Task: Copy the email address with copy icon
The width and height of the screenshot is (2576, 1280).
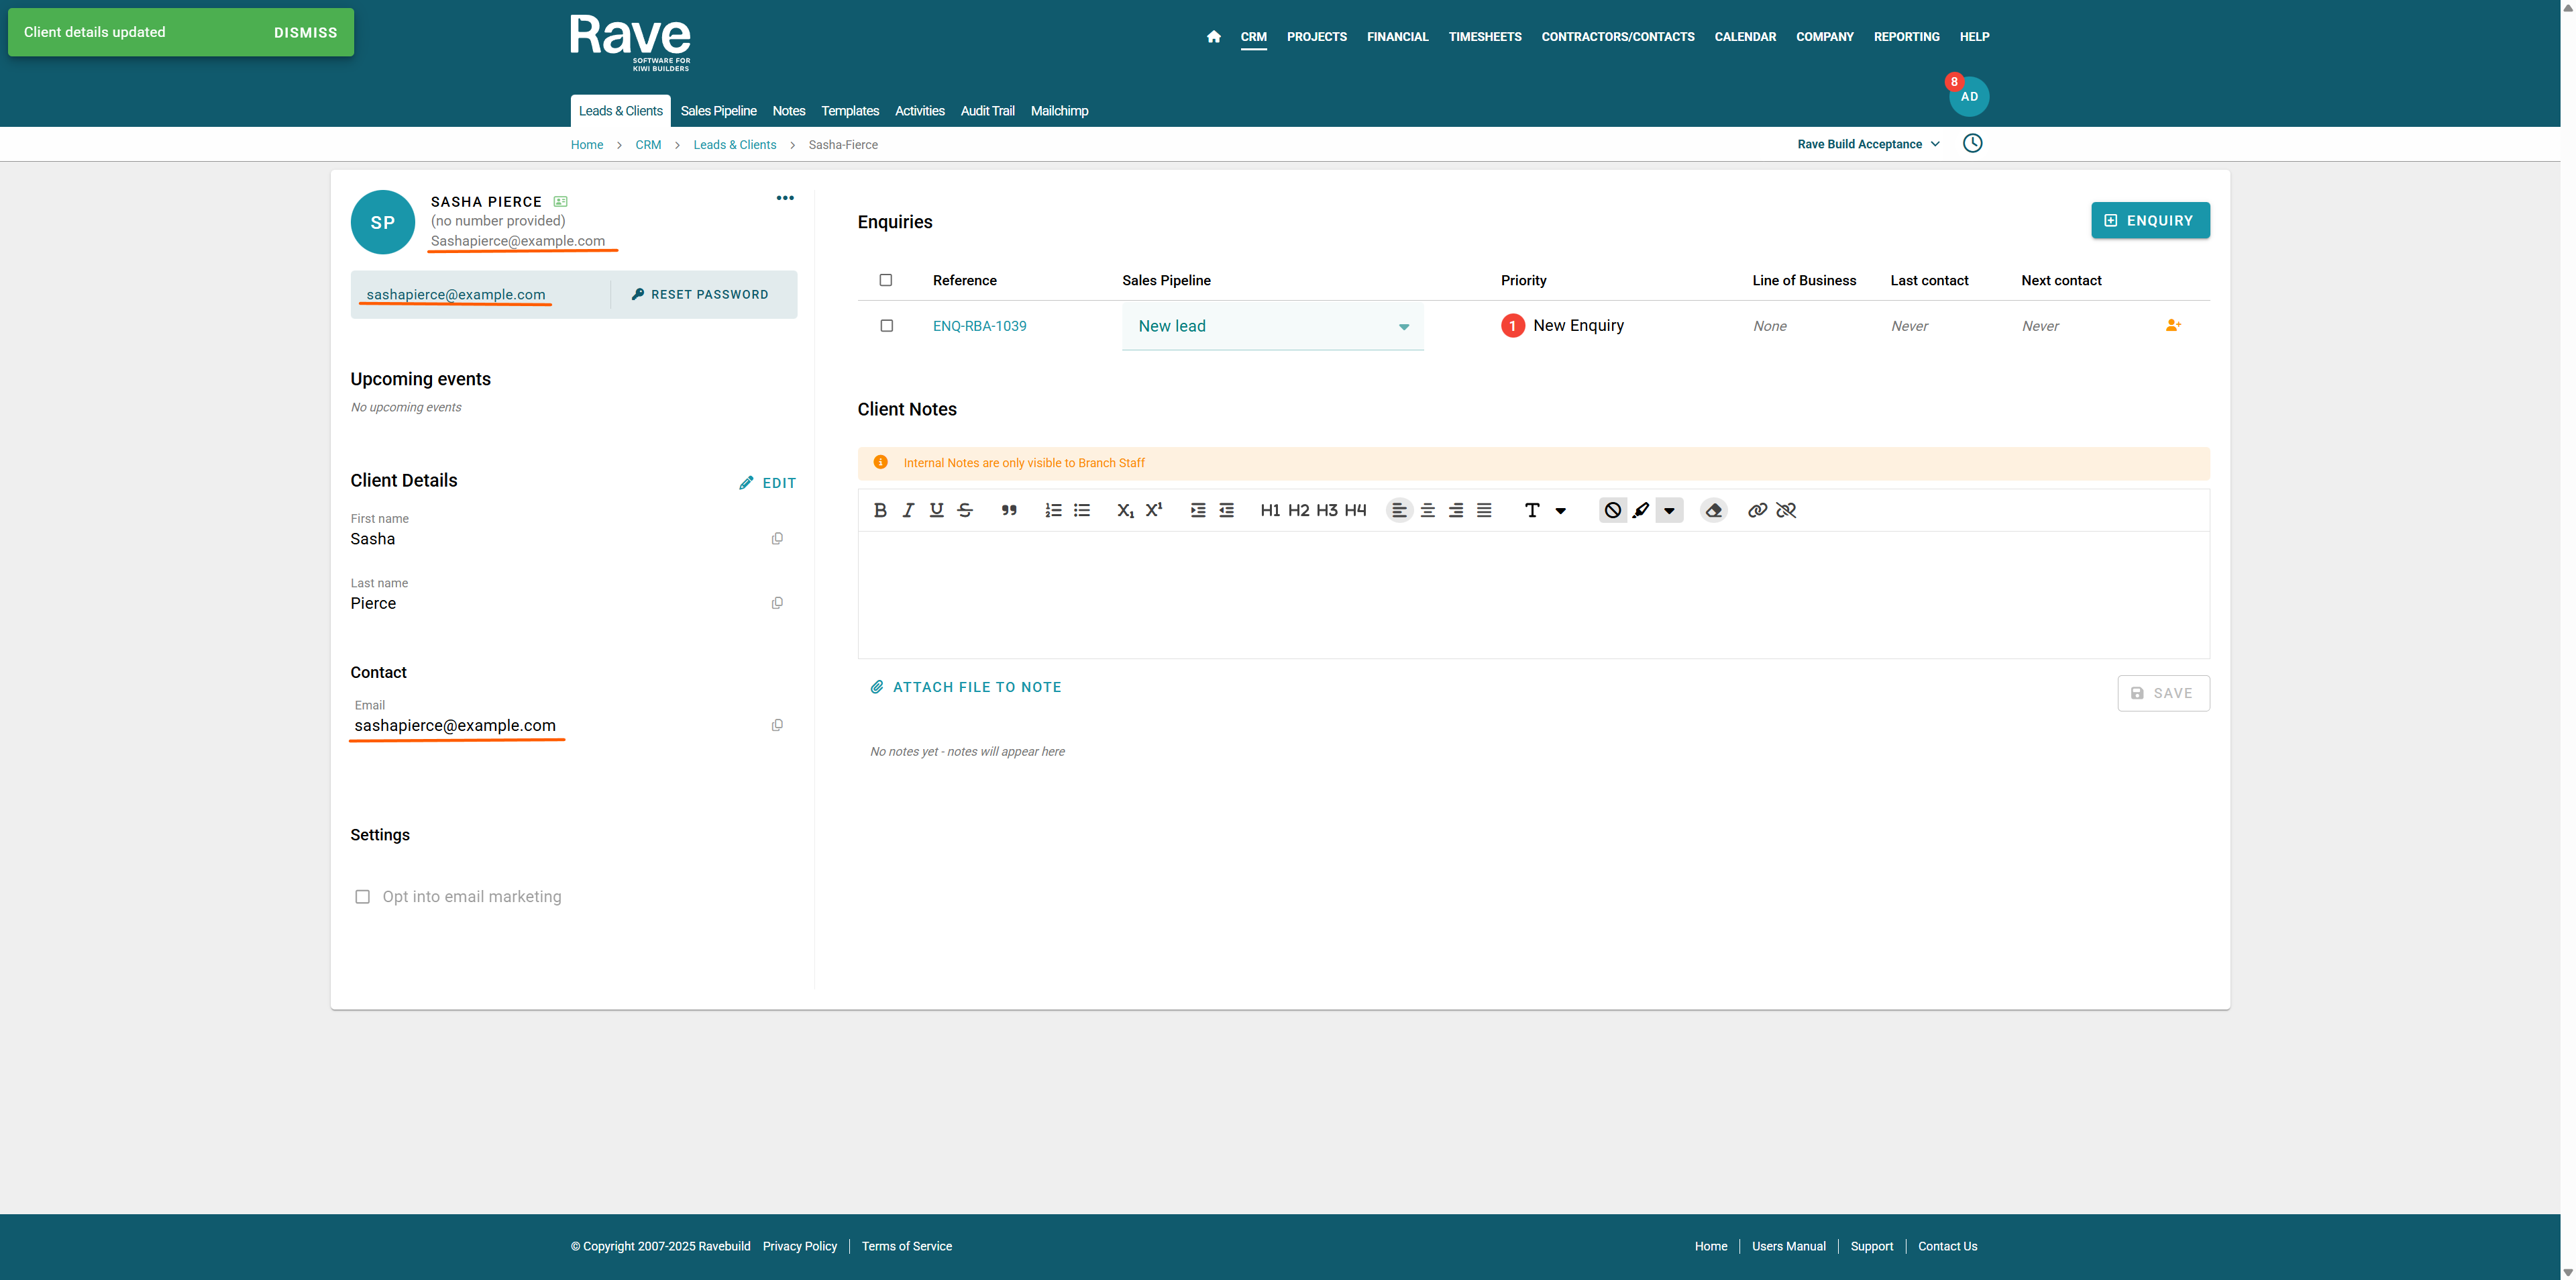Action: click(777, 726)
